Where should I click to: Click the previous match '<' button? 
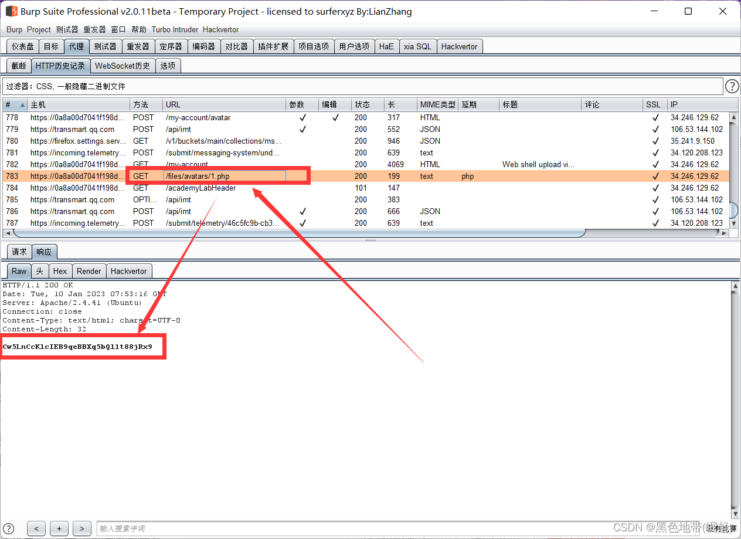36,528
